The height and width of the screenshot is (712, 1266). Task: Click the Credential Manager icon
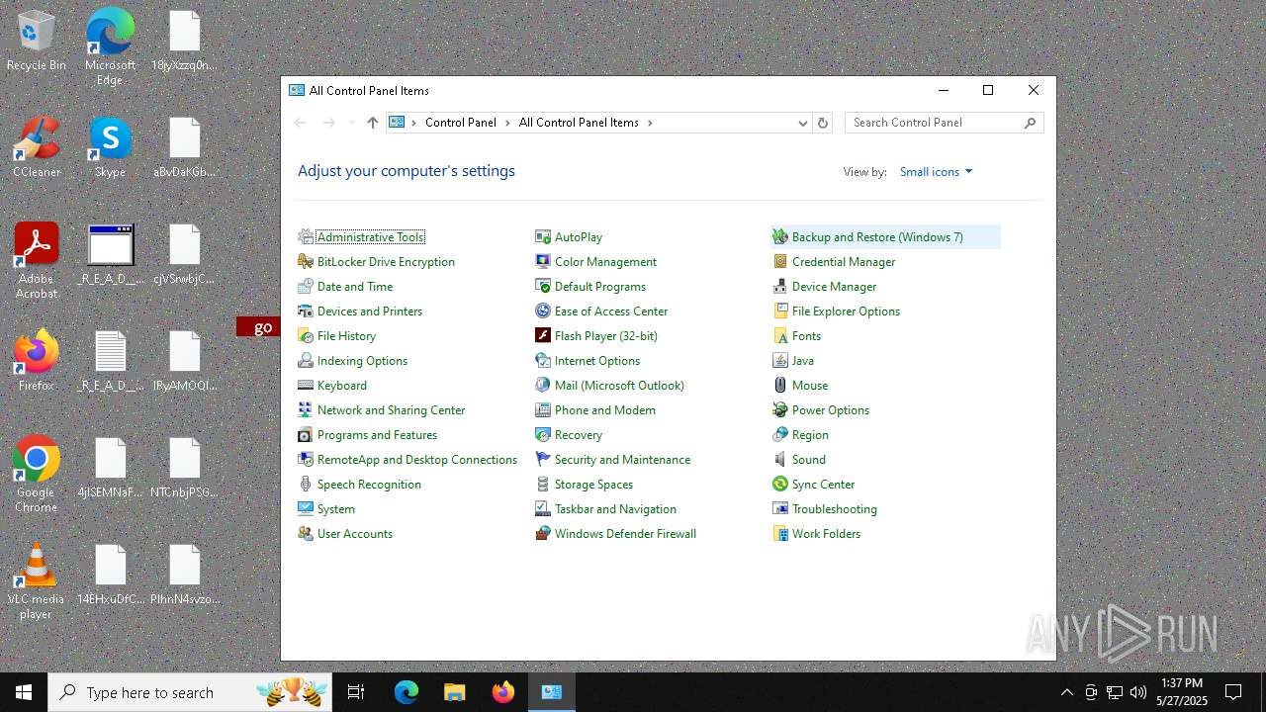click(x=780, y=262)
